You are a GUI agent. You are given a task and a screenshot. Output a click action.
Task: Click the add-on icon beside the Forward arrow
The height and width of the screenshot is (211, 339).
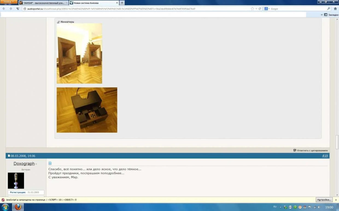point(18,9)
